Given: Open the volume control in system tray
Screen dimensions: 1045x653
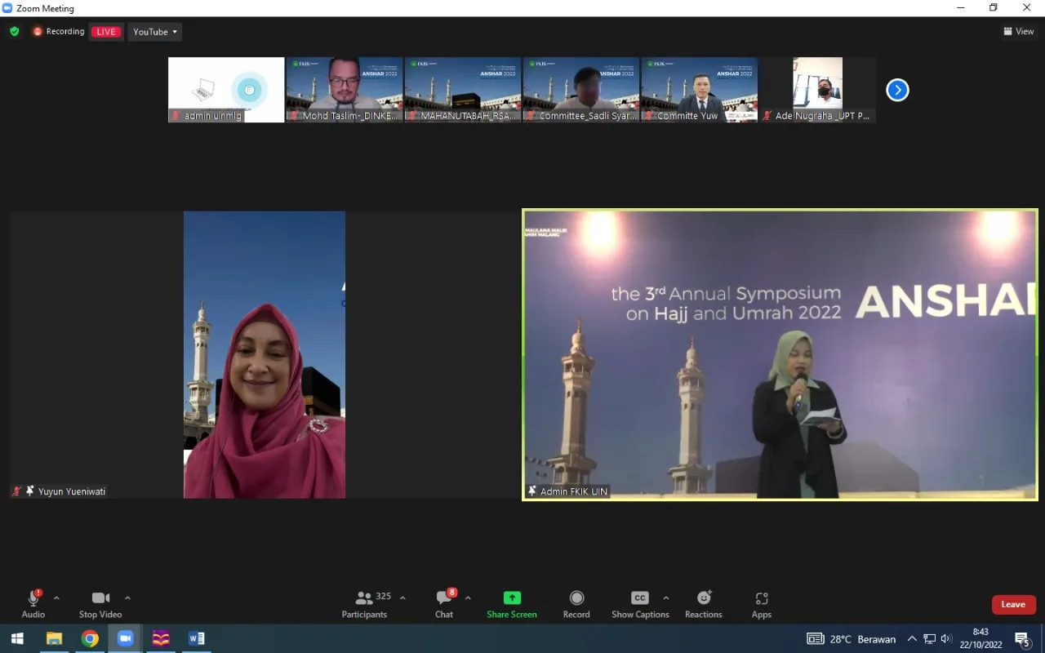Looking at the screenshot, I should (946, 639).
